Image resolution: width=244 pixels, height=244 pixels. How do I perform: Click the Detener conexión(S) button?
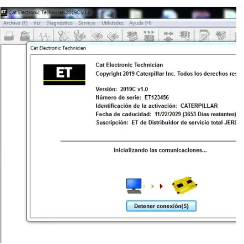(161, 206)
